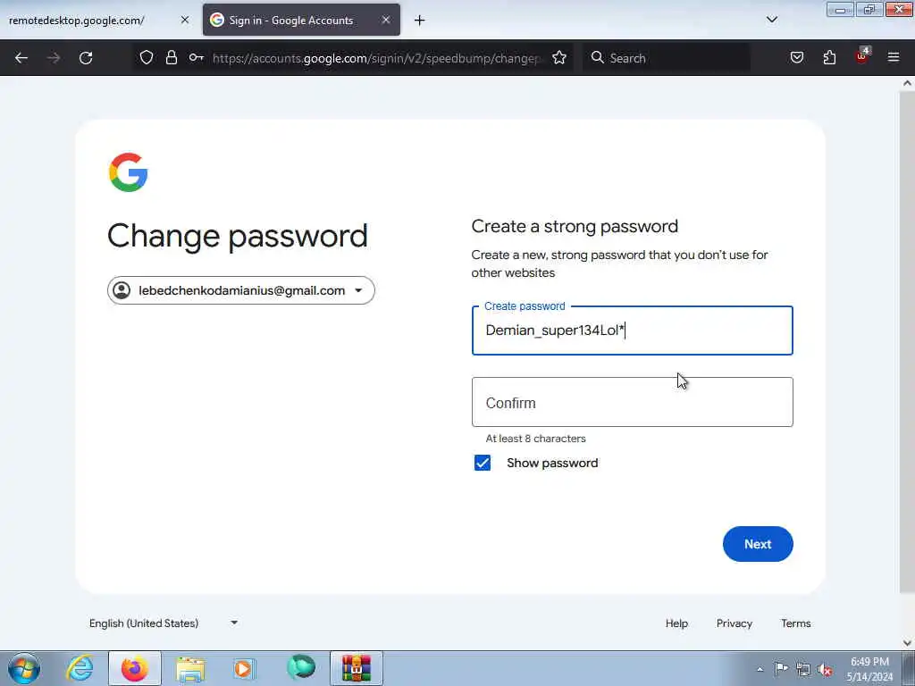Click the Firefox taskbar icon
This screenshot has width=915, height=686.
[134, 668]
